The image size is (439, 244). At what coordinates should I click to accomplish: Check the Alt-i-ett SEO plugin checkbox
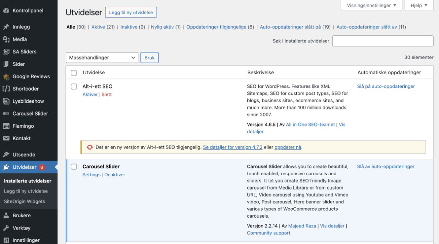[74, 87]
